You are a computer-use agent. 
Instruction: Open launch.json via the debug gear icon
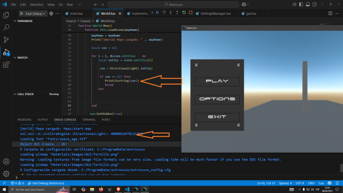click(51, 14)
